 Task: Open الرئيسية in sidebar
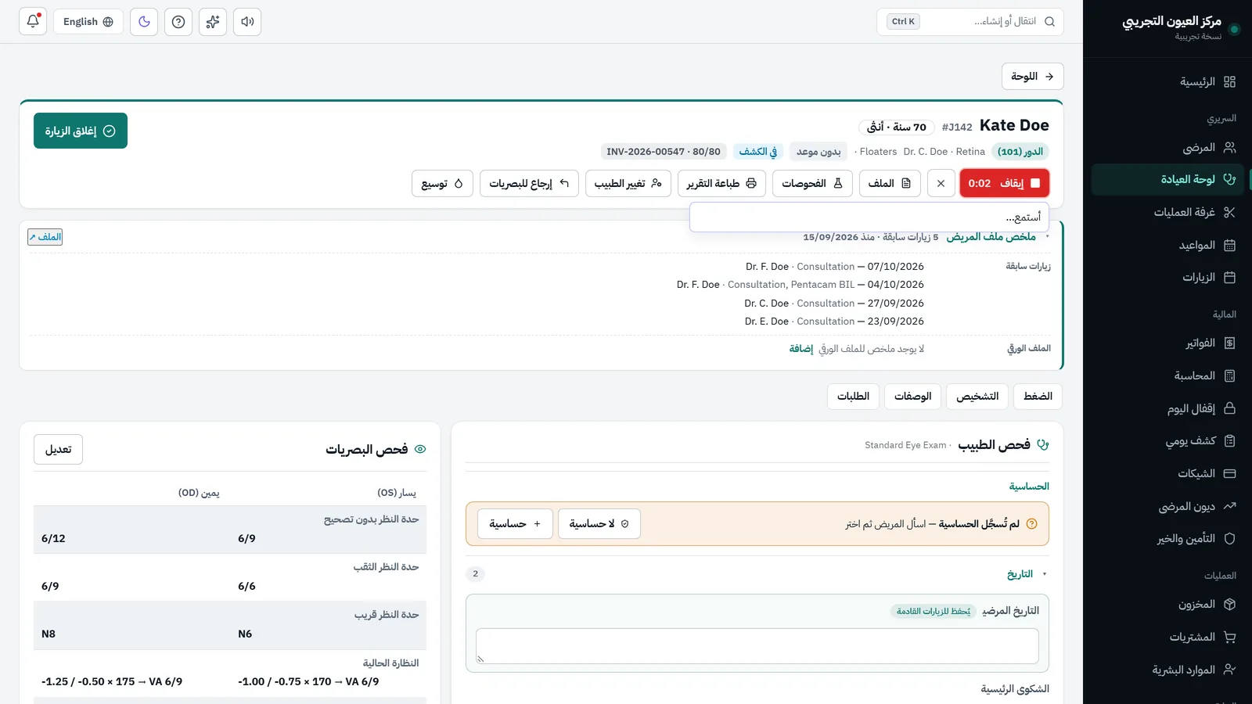1167,81
